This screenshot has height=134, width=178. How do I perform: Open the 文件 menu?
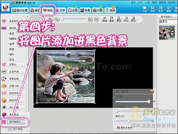140,2
